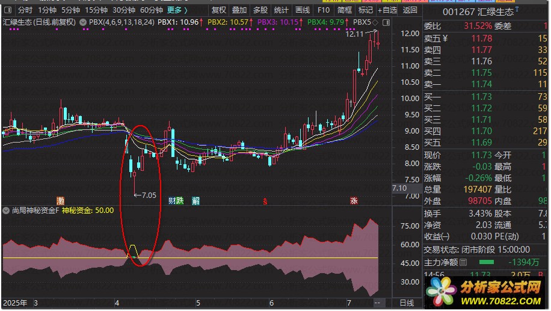Select the 15分钟 period tab
Image resolution: width=551 pixels, height=311 pixels.
(96, 10)
